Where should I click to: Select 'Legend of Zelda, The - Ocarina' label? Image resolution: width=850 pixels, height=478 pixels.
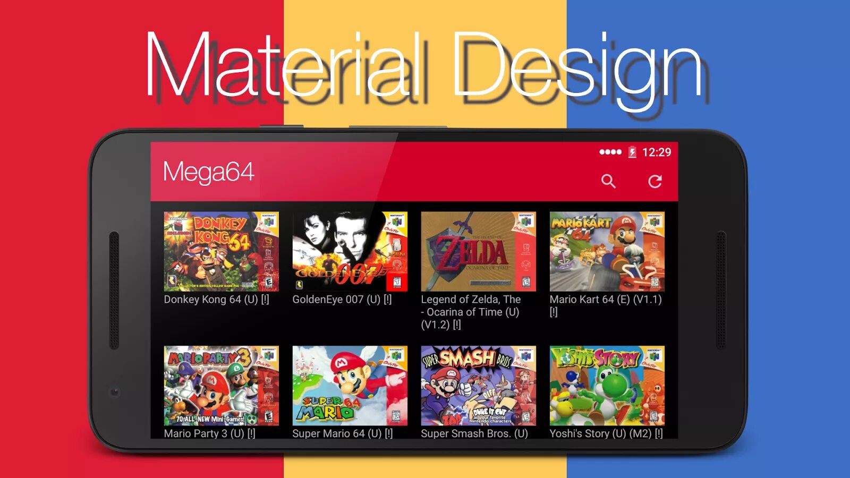coord(471,312)
